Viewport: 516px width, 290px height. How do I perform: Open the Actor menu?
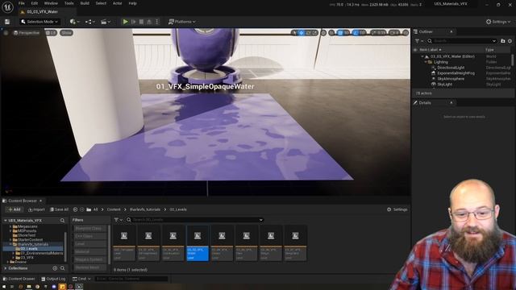tap(117, 3)
